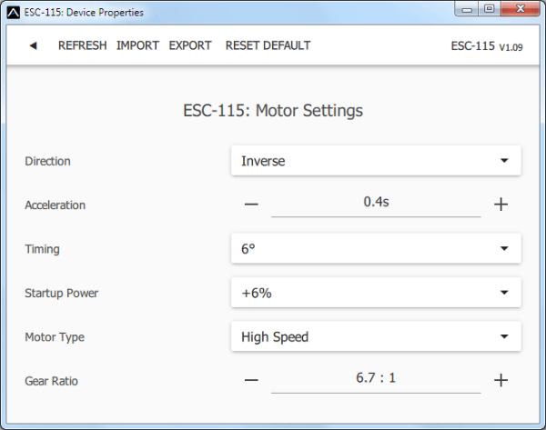Image resolution: width=546 pixels, height=430 pixels.
Task: Increase the Gear Ratio with plus icon
Action: (x=500, y=380)
